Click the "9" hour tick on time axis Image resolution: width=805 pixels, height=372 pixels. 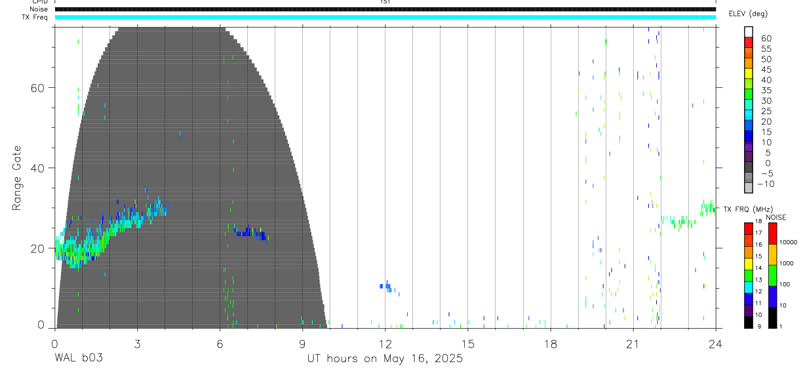(x=302, y=343)
